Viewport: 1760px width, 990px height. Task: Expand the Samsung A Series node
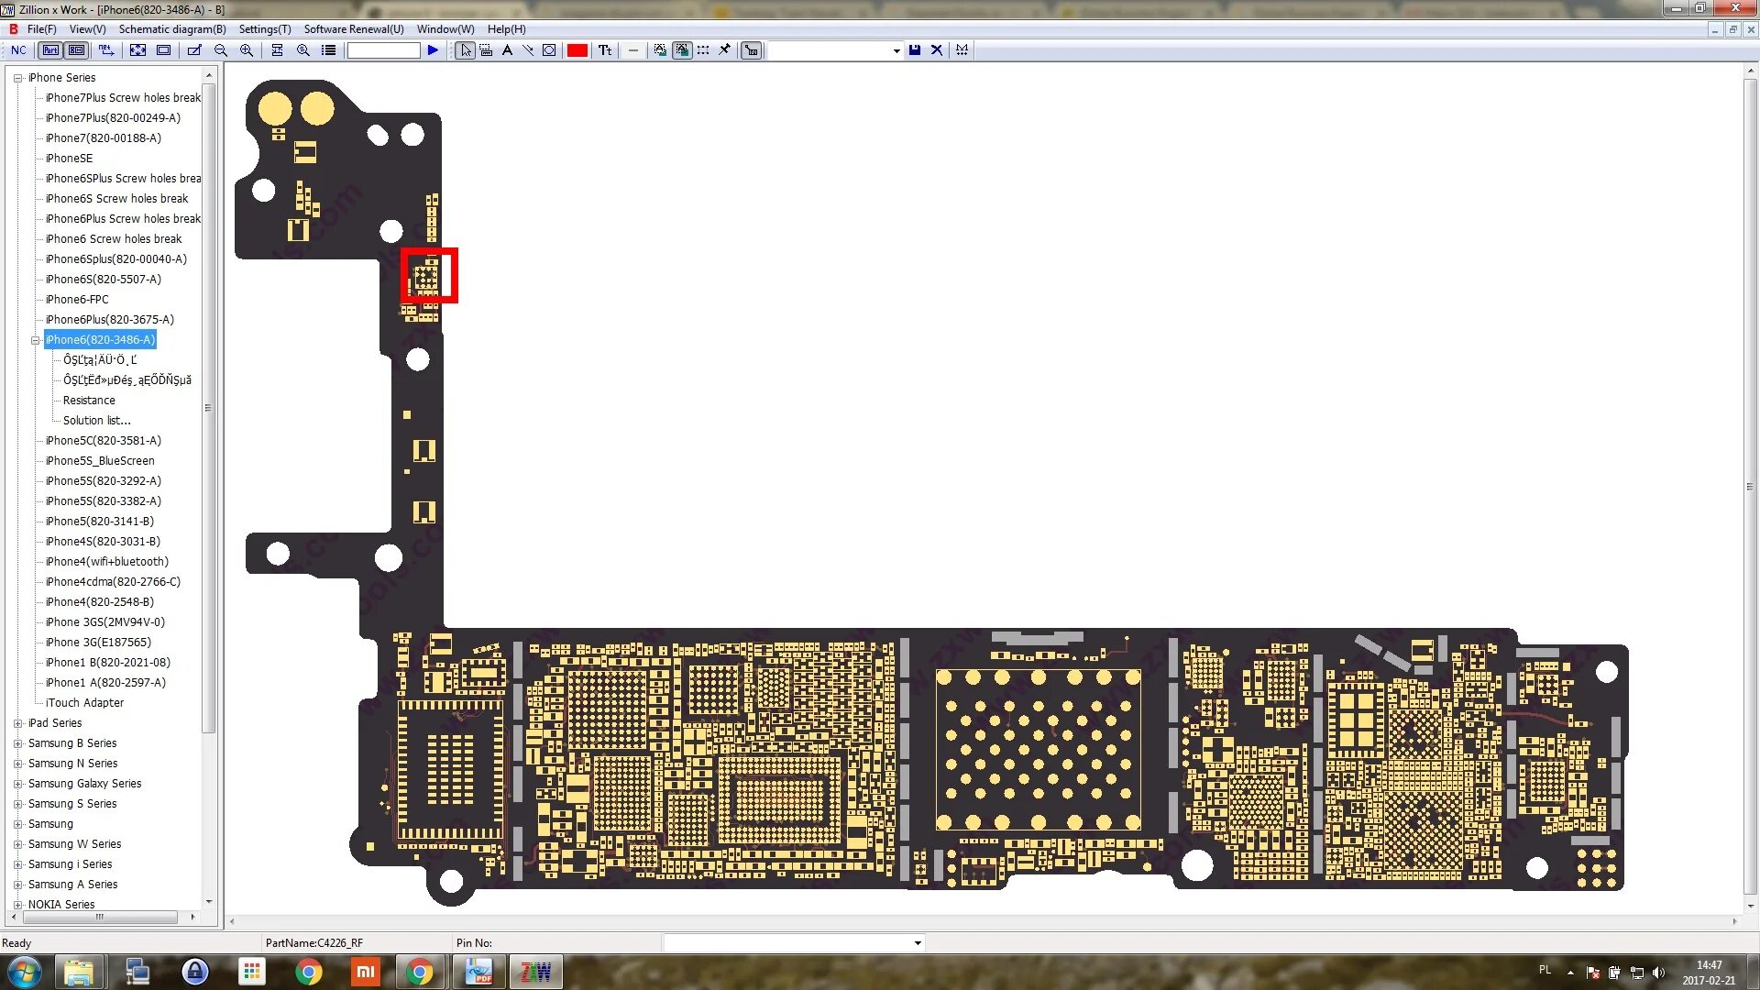(x=17, y=885)
